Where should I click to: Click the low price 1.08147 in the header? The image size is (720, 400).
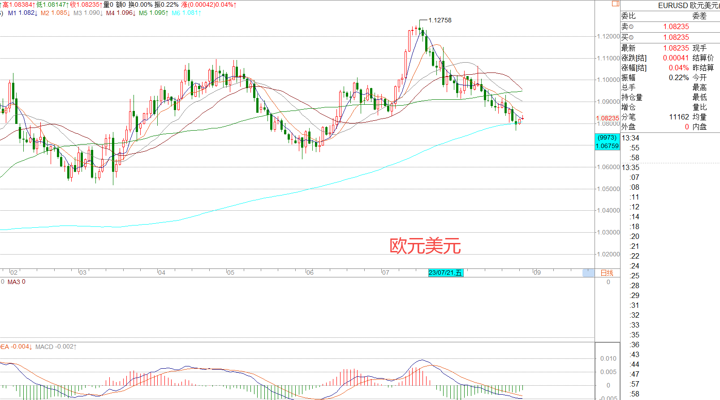tap(54, 4)
